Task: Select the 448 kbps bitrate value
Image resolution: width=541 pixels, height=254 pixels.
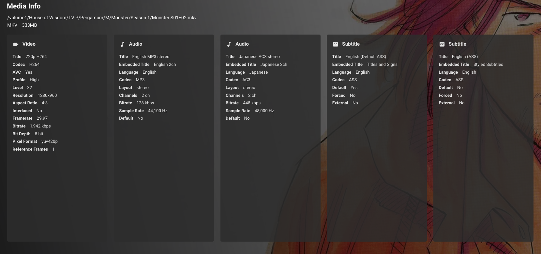Action: point(252,103)
